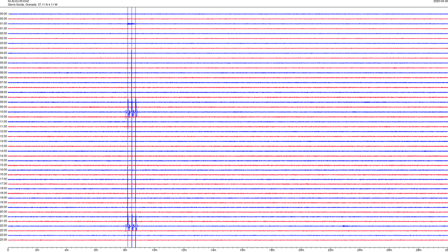Click the 14m axis tick label
448x252 pixels.
pyautogui.click(x=213, y=250)
